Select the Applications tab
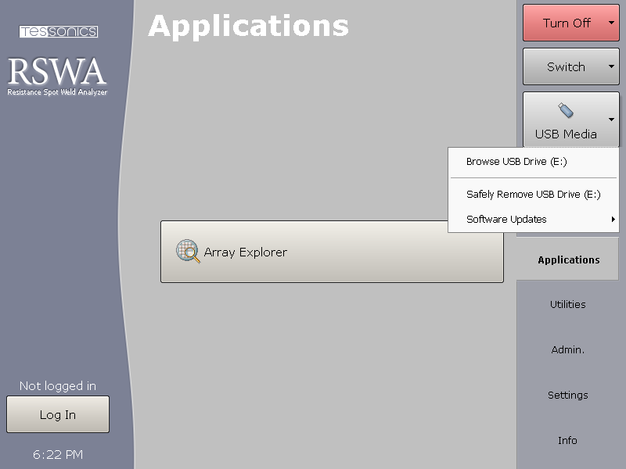Image resolution: width=626 pixels, height=469 pixels. 567,259
